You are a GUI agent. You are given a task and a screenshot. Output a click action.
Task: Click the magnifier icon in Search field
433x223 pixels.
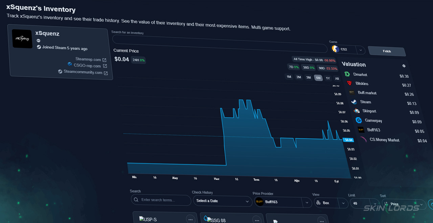136,200
